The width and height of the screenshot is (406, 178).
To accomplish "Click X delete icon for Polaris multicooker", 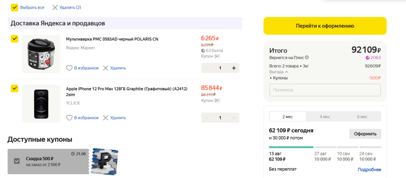I will click(x=105, y=68).
